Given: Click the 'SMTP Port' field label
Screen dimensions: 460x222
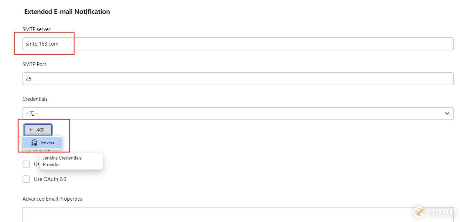Looking at the screenshot, I should [x=34, y=64].
